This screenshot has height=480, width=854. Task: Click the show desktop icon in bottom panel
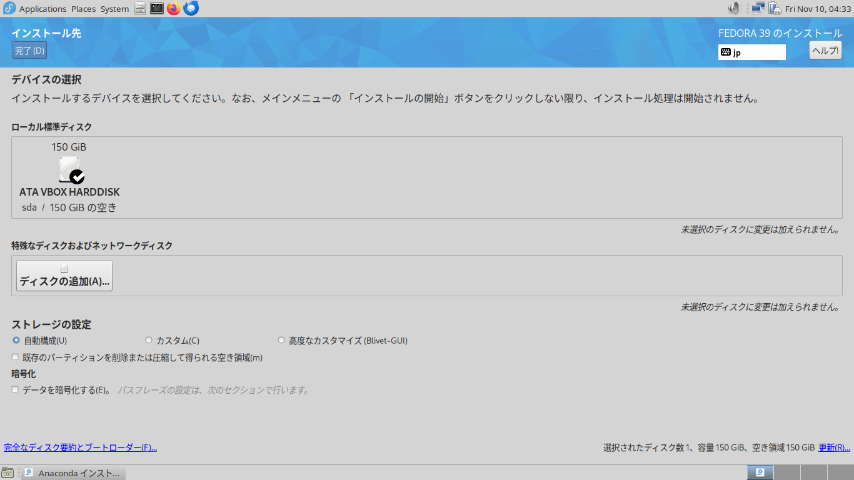click(x=8, y=472)
